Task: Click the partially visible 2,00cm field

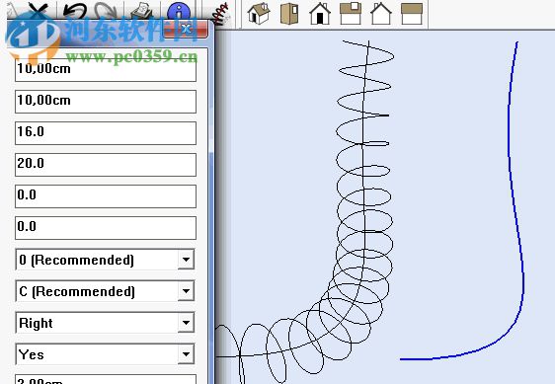Action: pos(106,379)
